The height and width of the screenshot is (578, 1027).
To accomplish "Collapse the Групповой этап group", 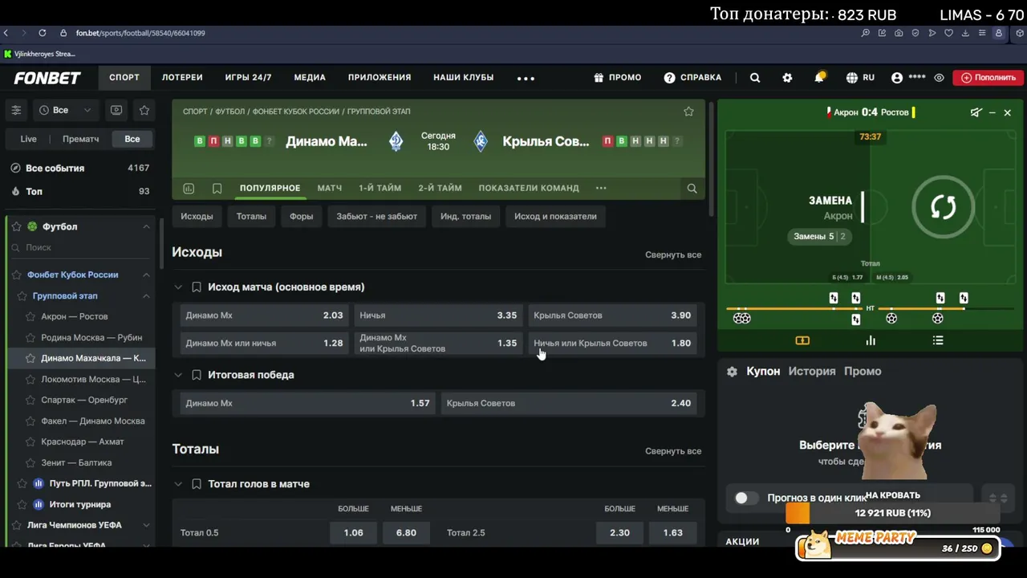I will point(146,295).
